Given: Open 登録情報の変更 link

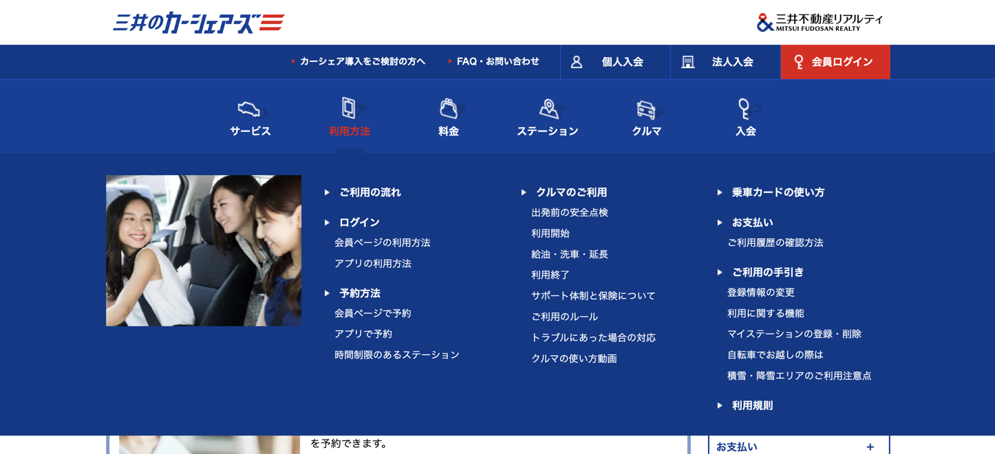Looking at the screenshot, I should point(761,293).
